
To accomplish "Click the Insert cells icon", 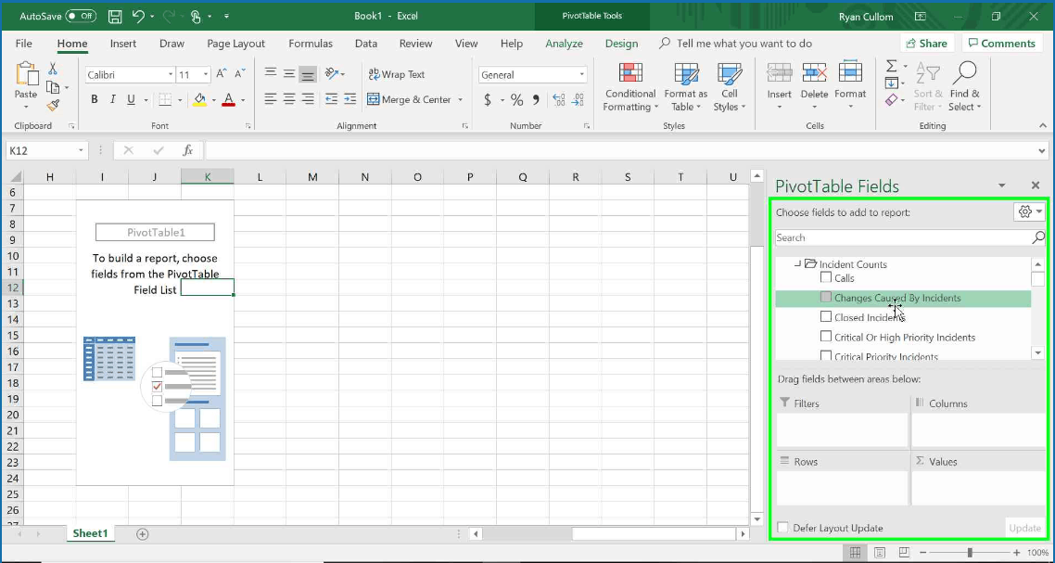I will 779,72.
